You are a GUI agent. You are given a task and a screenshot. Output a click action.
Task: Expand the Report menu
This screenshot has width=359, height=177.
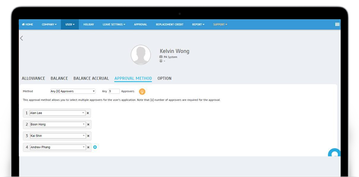pyautogui.click(x=198, y=25)
